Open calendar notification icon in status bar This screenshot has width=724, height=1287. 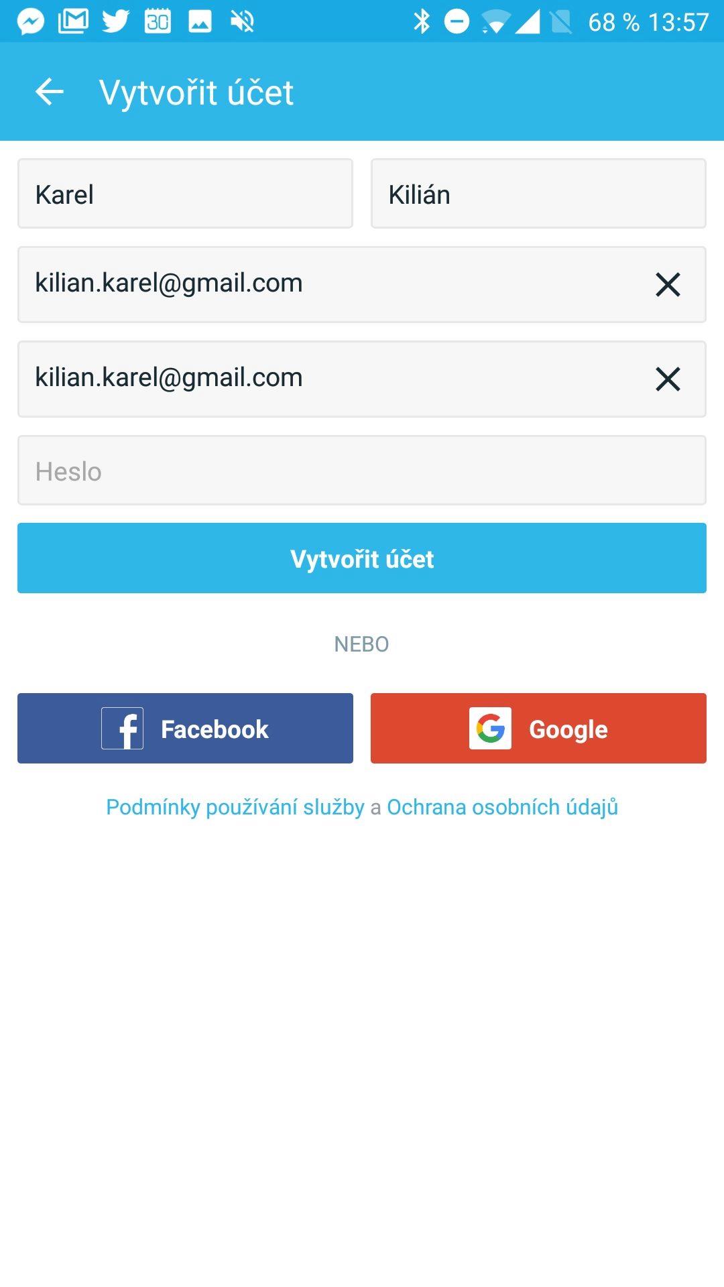click(x=158, y=21)
